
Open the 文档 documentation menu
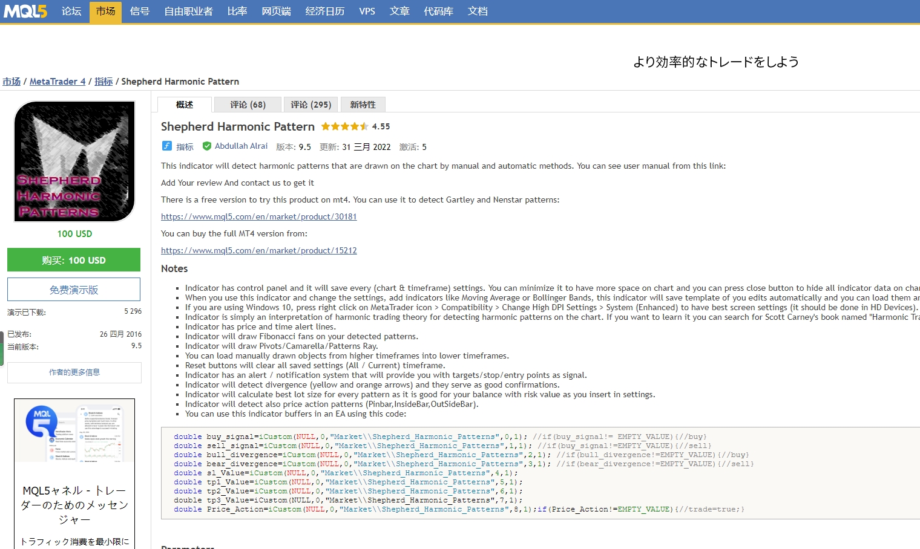(x=478, y=11)
